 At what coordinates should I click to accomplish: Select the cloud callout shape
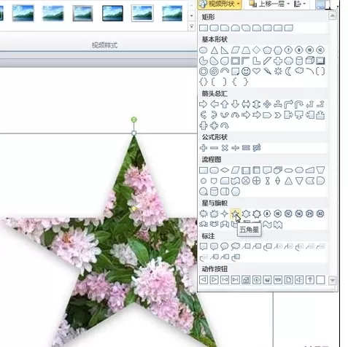(x=235, y=246)
